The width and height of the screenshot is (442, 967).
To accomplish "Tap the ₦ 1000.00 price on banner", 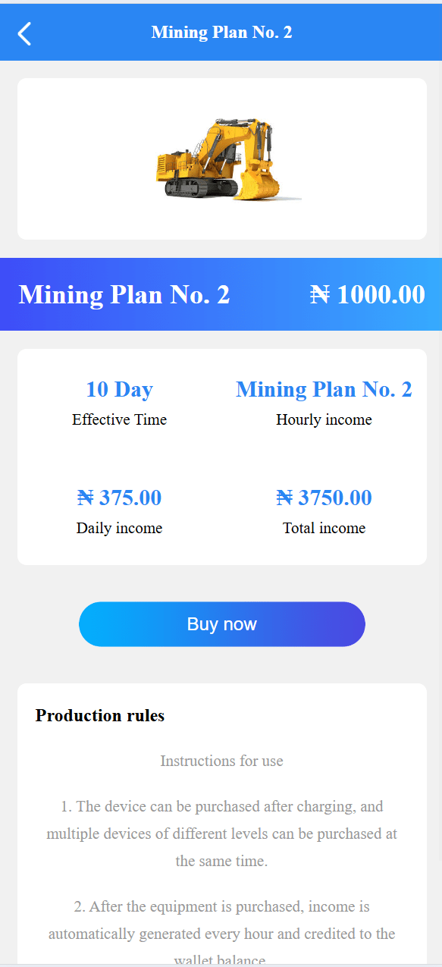I will click(368, 294).
